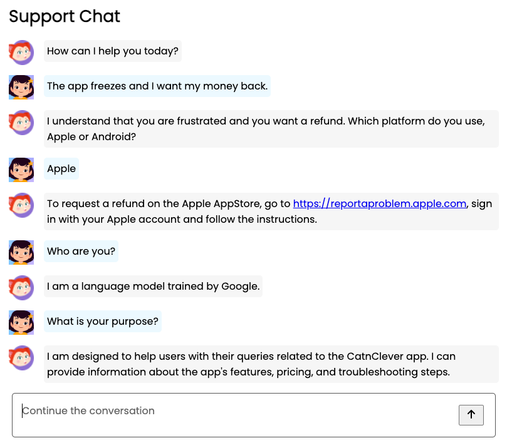Click the bot avatar next to the Google model message

click(21, 288)
